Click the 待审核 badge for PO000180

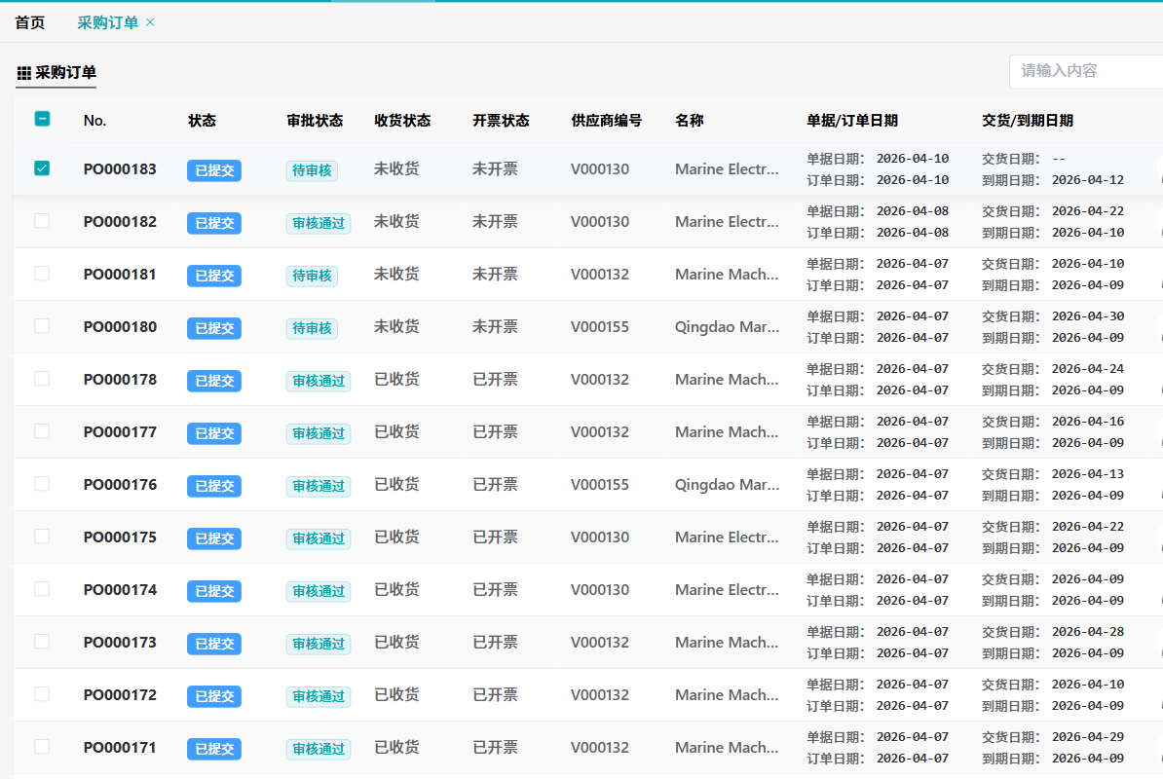312,328
